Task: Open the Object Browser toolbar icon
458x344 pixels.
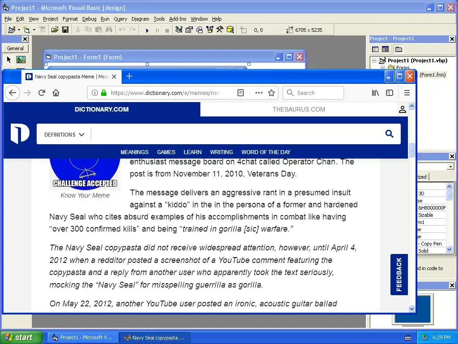Action: coord(210,30)
